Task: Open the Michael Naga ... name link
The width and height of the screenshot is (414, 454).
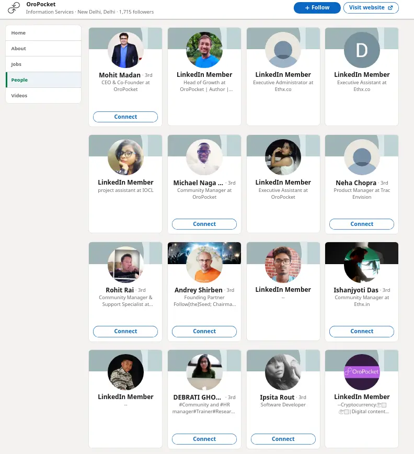Action: [x=198, y=183]
